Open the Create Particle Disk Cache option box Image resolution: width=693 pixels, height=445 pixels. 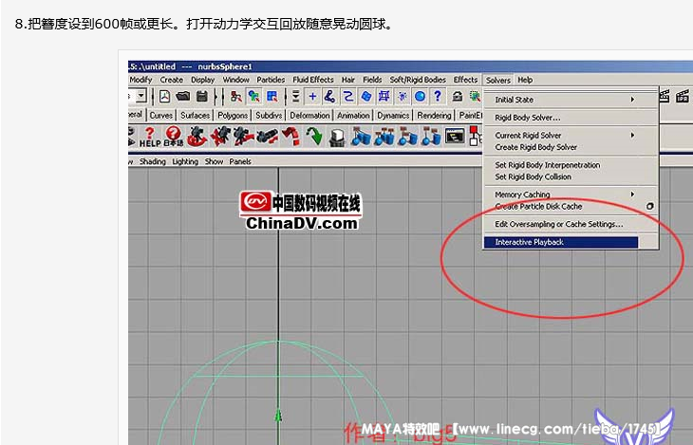(x=650, y=206)
